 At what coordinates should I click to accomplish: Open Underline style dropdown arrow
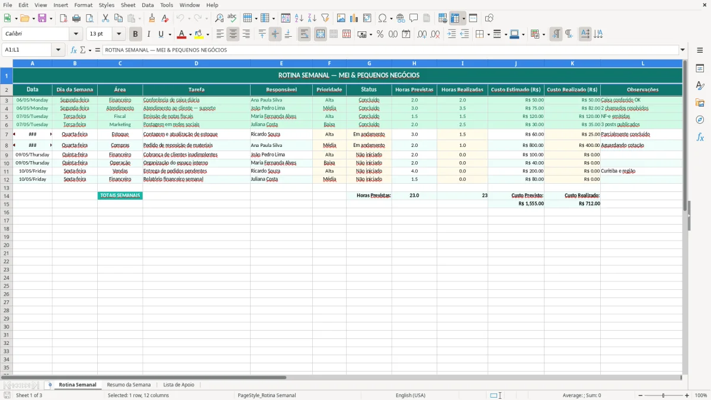pos(169,34)
